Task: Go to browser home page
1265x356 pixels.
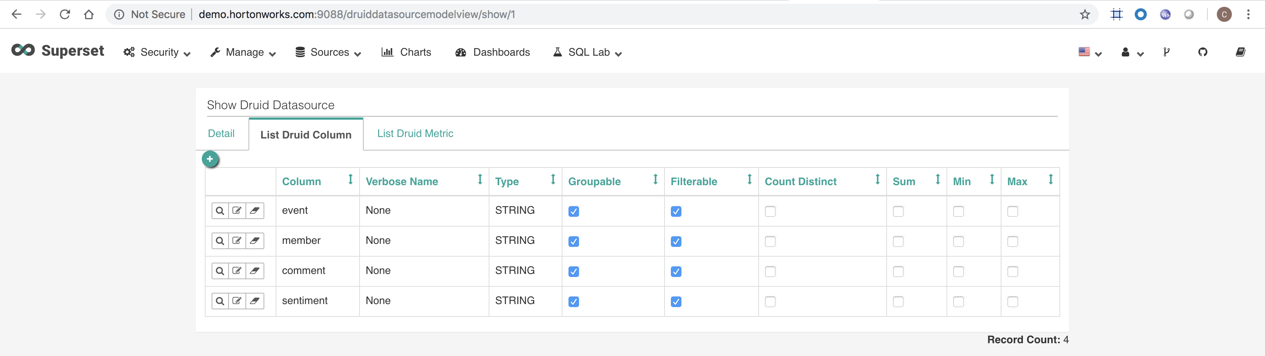Action: [x=89, y=15]
